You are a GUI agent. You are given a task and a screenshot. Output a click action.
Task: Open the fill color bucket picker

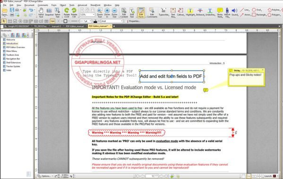coord(96,21)
